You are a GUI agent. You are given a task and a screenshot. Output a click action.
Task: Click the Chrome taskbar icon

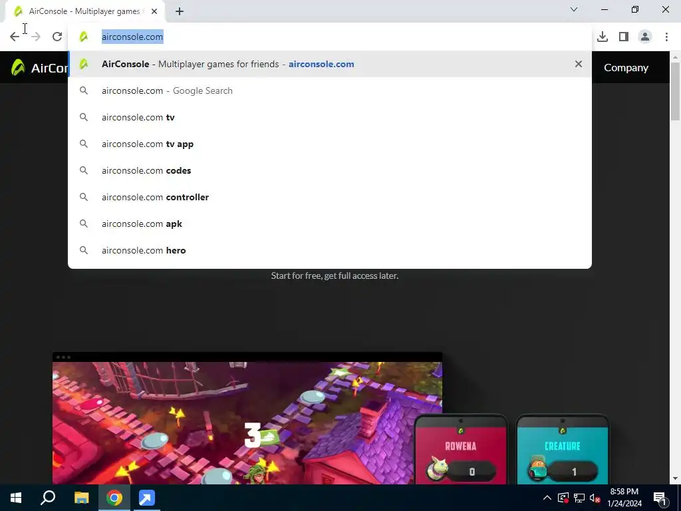pyautogui.click(x=114, y=498)
